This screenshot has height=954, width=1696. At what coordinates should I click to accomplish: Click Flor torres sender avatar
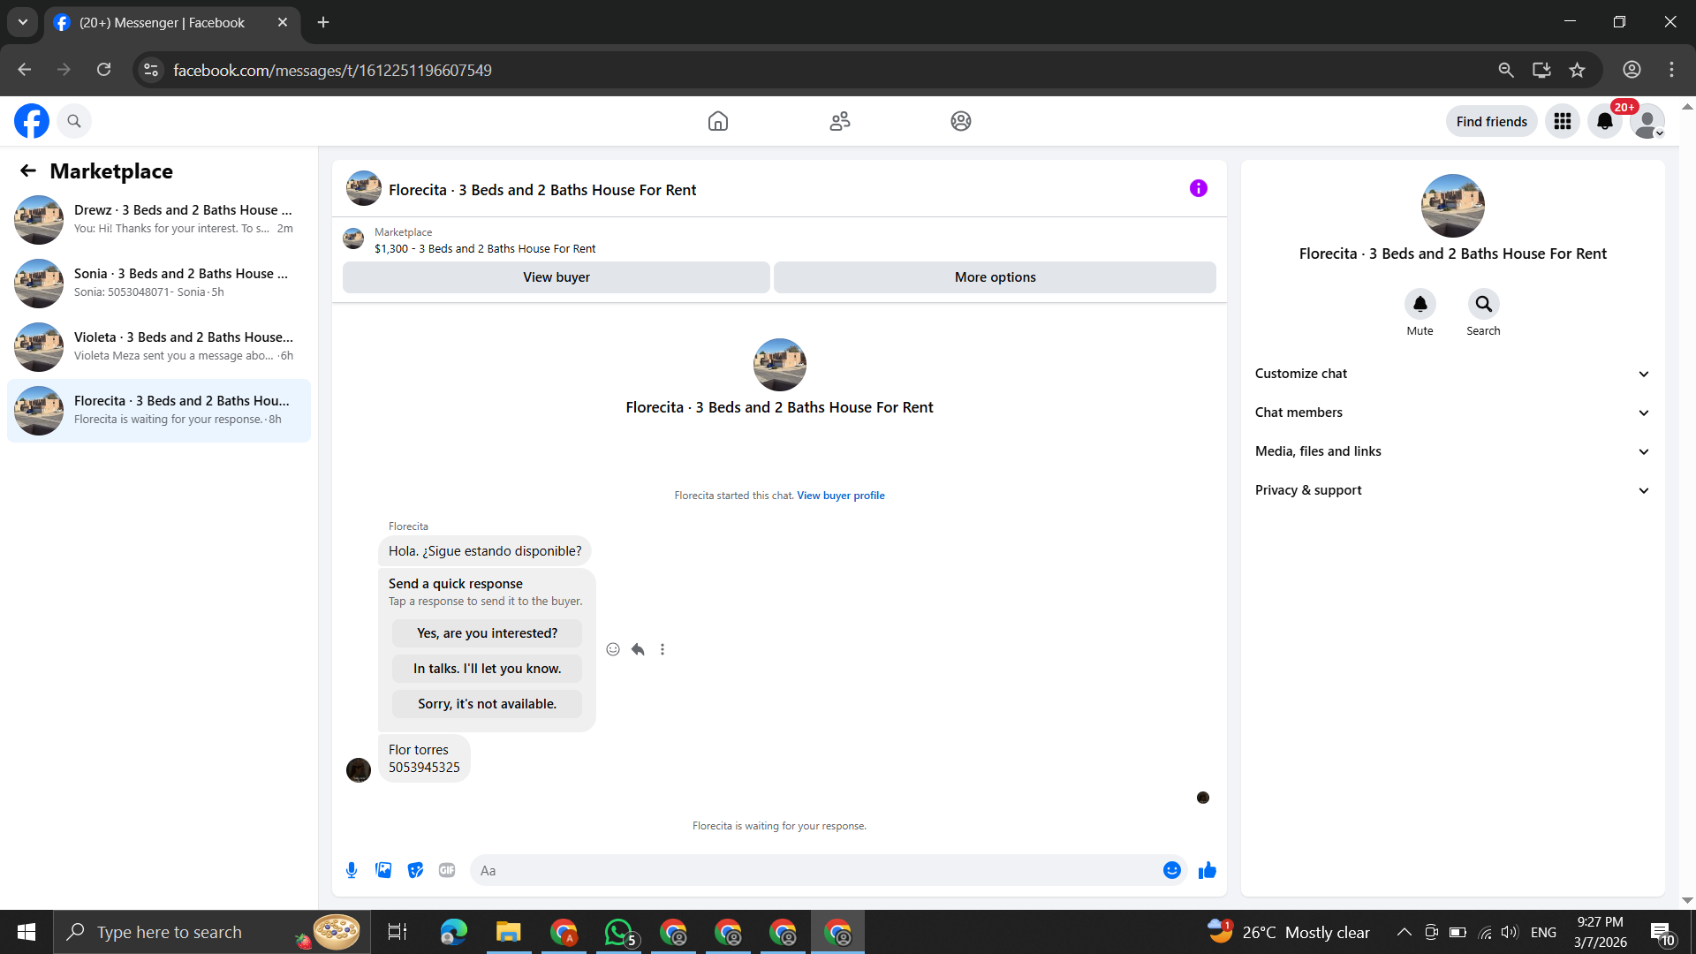coord(359,770)
